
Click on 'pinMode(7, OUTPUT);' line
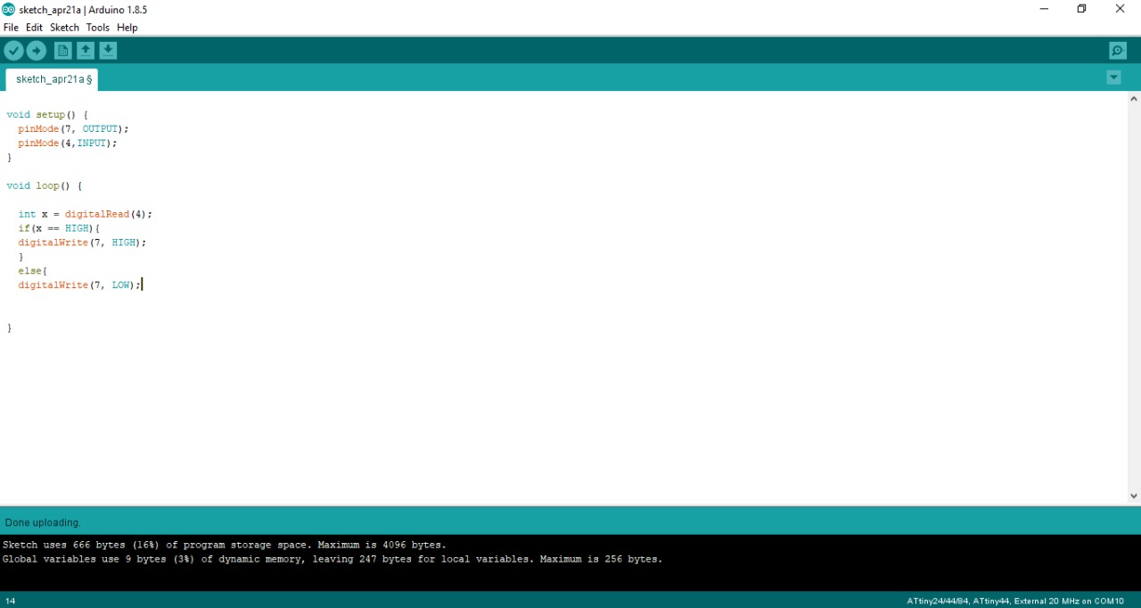[x=73, y=129]
